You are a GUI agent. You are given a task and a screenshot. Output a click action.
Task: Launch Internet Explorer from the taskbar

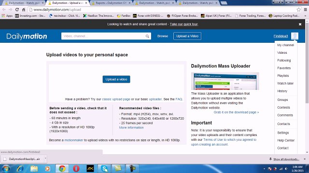point(20,169)
